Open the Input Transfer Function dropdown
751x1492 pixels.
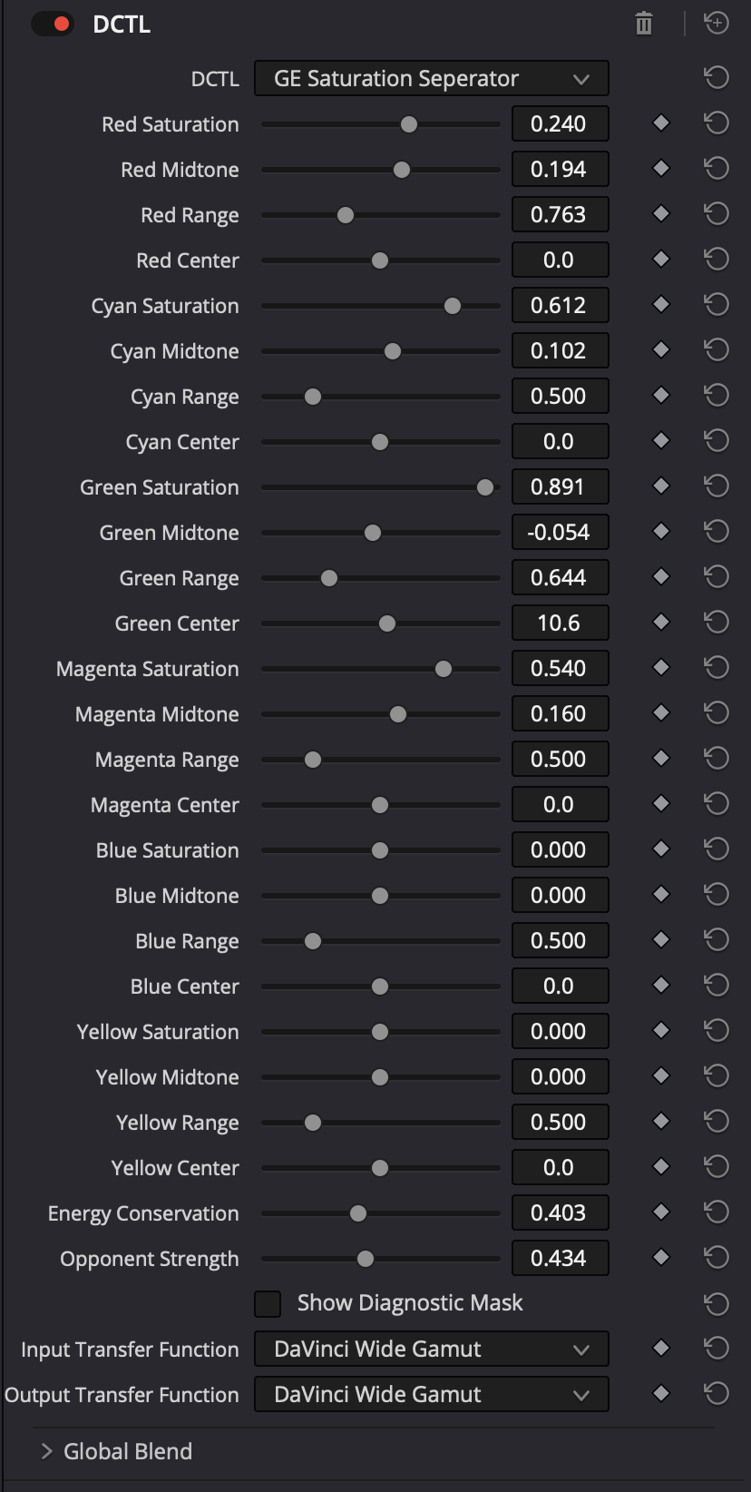pos(431,1349)
